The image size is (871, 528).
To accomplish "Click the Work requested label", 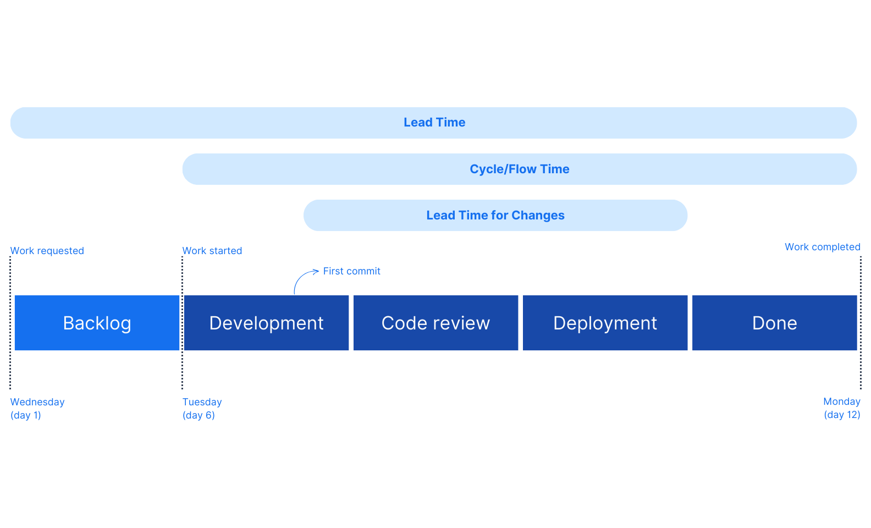I will click(x=47, y=251).
